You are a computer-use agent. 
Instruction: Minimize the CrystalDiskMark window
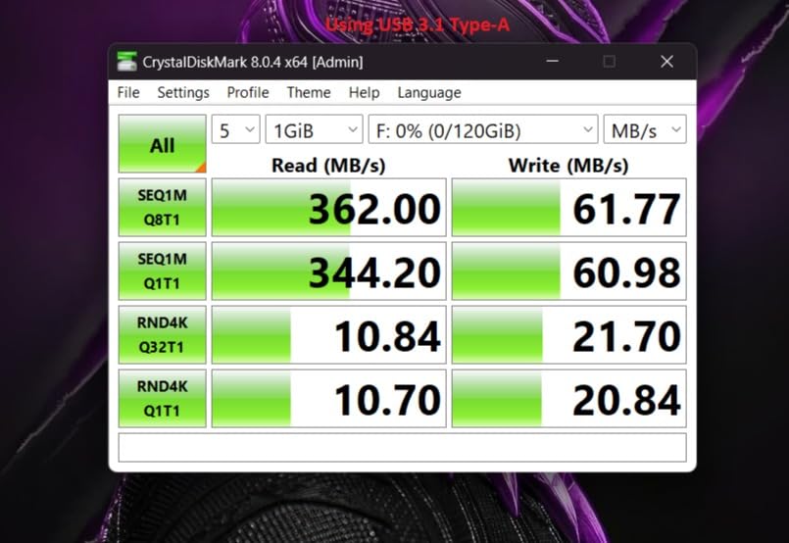point(553,62)
